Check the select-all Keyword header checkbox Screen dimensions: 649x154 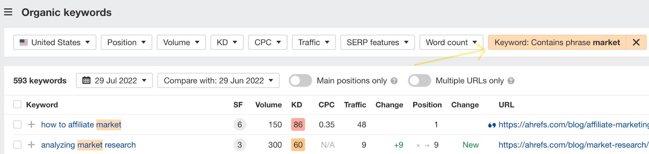(x=17, y=105)
